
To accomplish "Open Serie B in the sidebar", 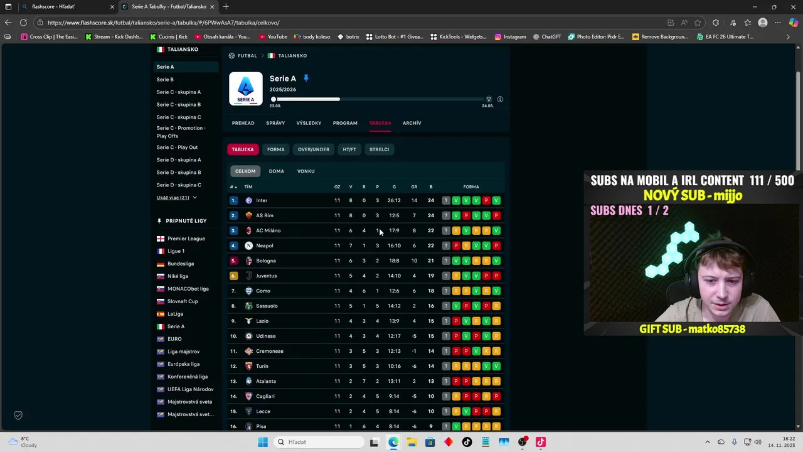I will pos(165,80).
